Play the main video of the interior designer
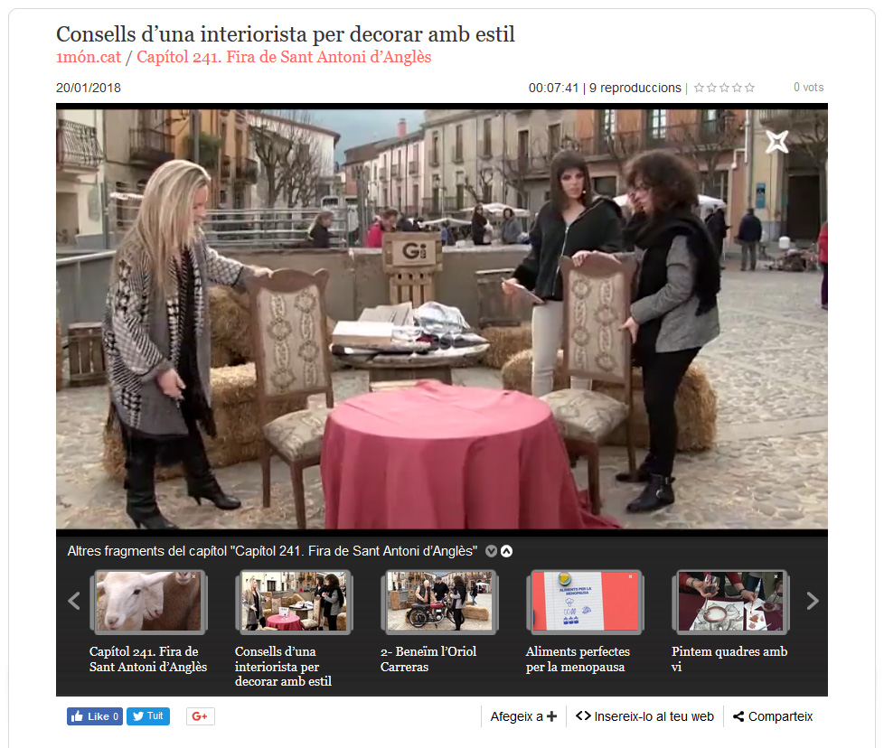The height and width of the screenshot is (748, 884). (442, 319)
